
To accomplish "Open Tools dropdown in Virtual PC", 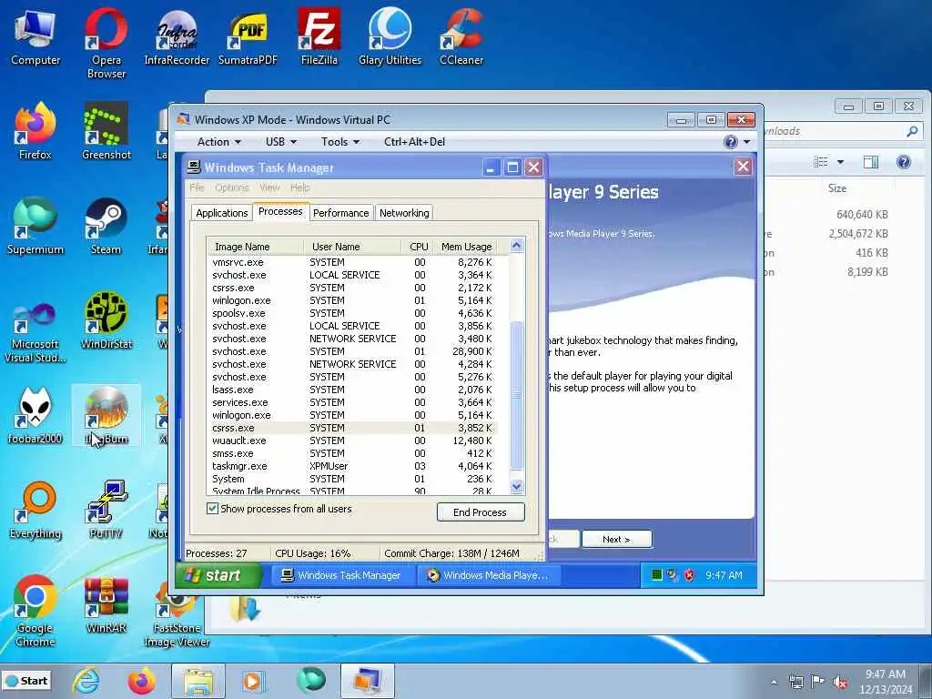I will point(340,142).
